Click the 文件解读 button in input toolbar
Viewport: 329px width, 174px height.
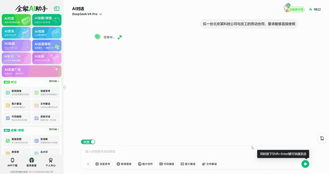click(x=209, y=164)
